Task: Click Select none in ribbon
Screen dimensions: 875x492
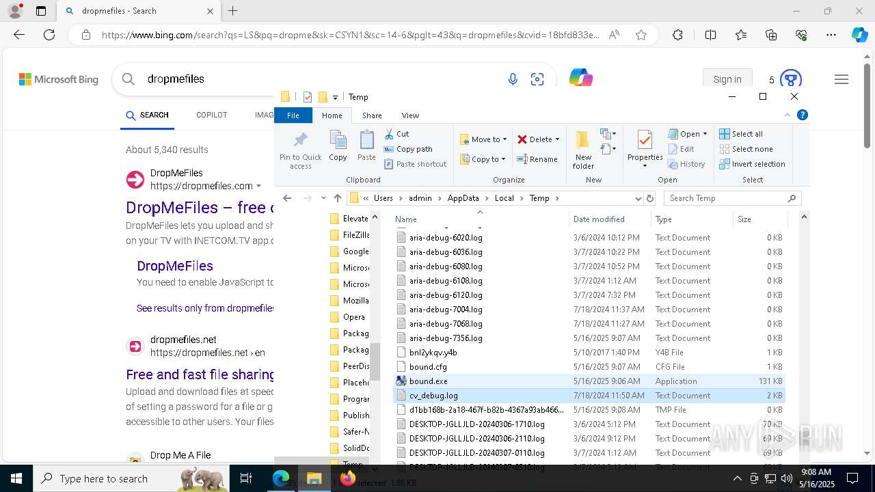Action: click(746, 149)
